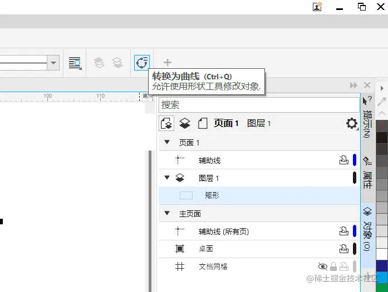Click the canvas vertical scrollbar
Screen dimensions: 388x292
click(150, 221)
